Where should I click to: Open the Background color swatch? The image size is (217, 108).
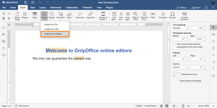[x=177, y=74]
